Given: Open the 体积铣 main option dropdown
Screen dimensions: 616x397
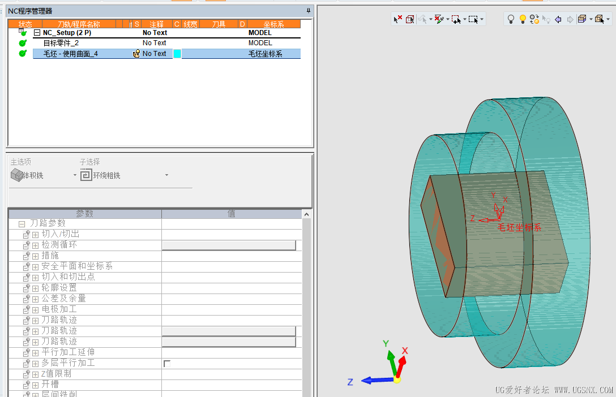Looking at the screenshot, I should coord(75,175).
